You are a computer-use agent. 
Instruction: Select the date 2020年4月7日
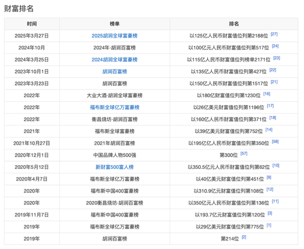coord(32,179)
